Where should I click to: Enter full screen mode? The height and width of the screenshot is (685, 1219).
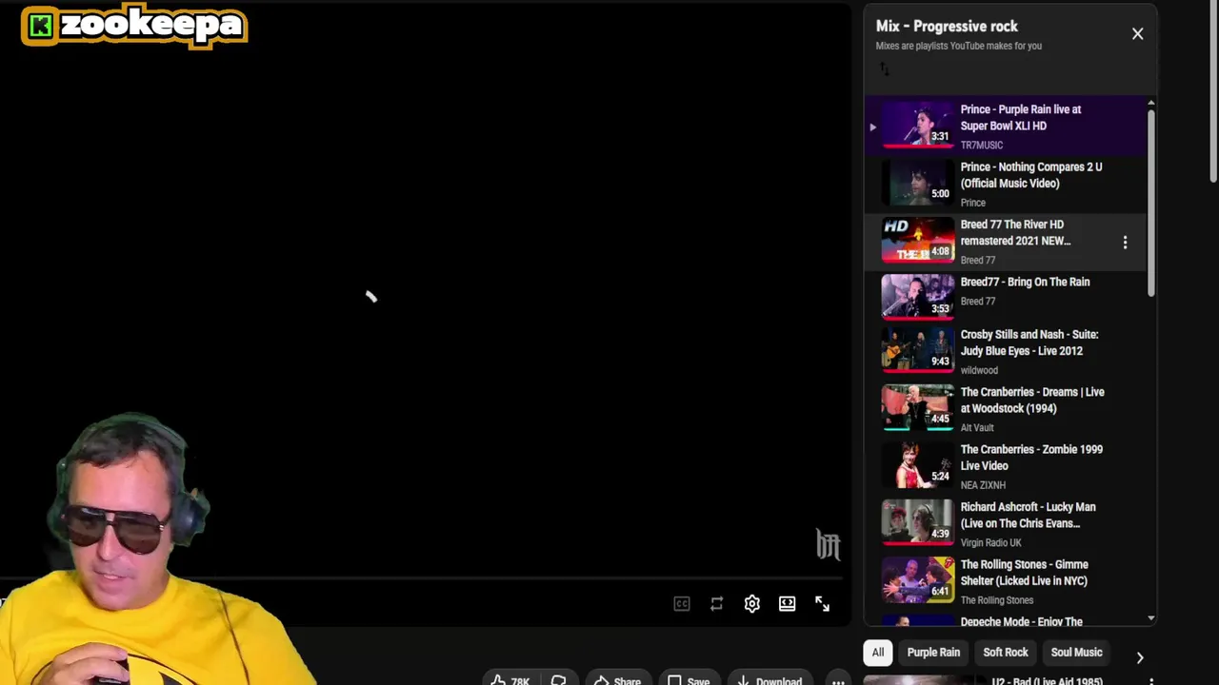(x=822, y=604)
